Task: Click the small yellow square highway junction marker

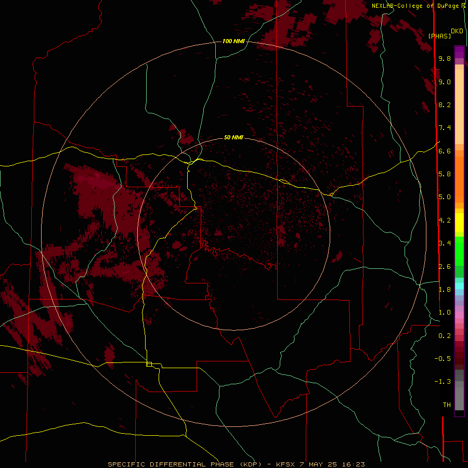Action: [x=149, y=364]
